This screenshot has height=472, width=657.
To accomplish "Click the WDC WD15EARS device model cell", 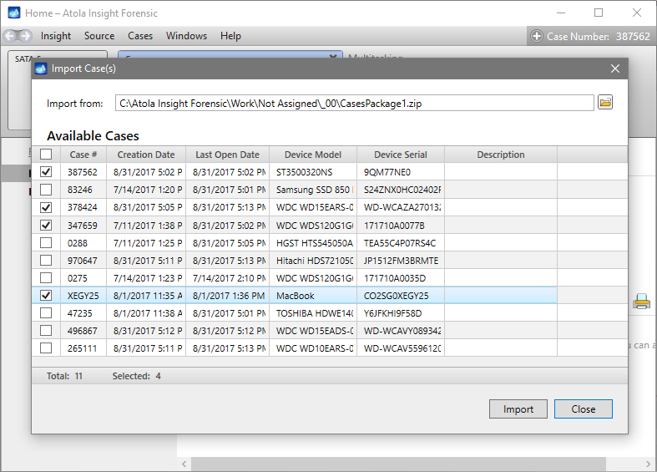I will coord(313,207).
